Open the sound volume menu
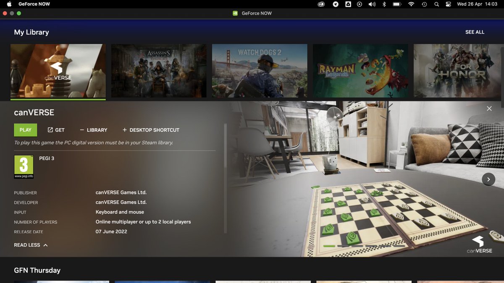This screenshot has height=283, width=504. tap(372, 4)
